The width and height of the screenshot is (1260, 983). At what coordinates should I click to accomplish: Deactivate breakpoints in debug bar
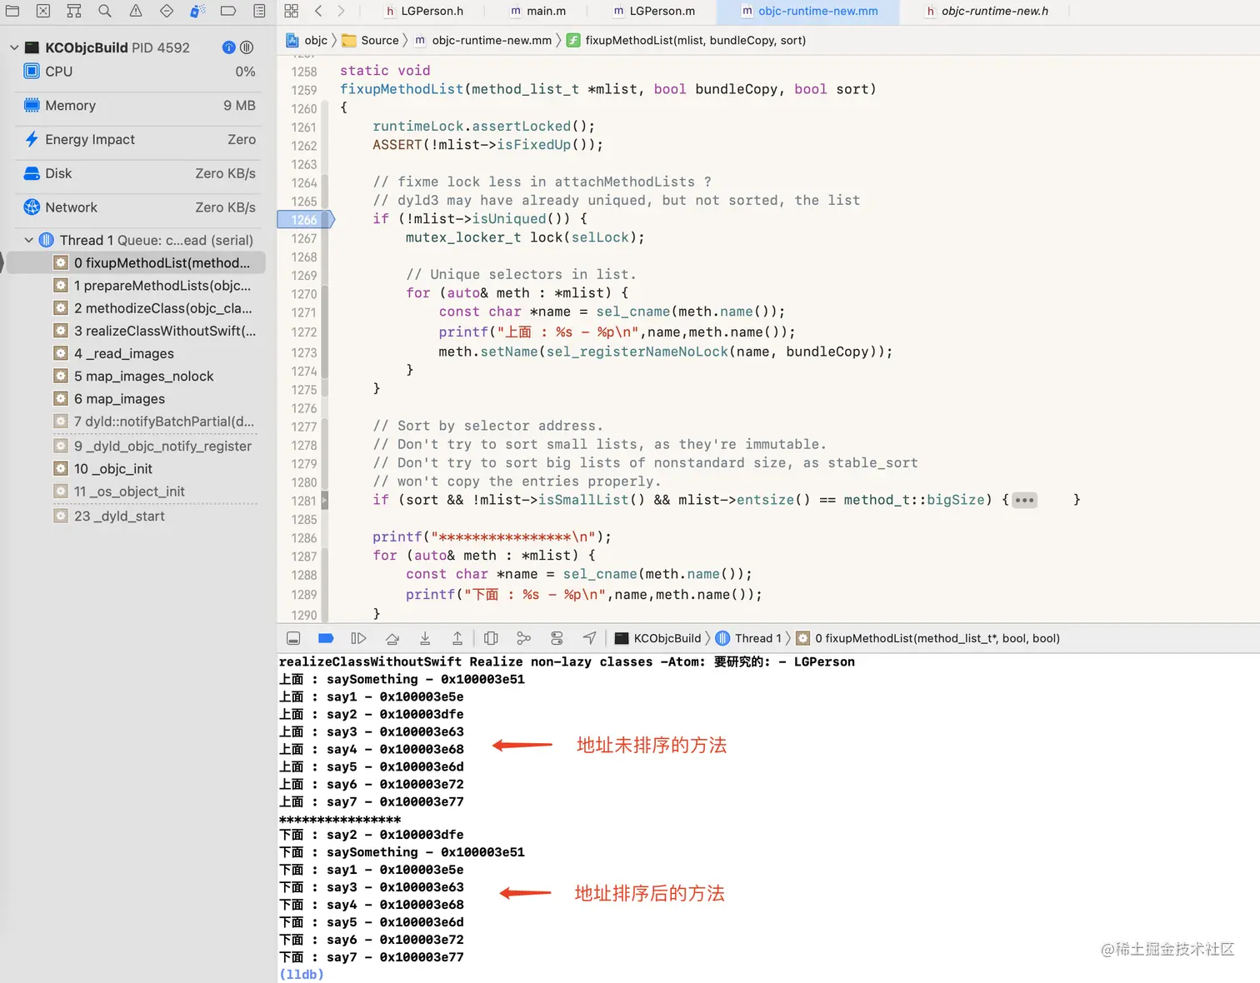pyautogui.click(x=326, y=638)
